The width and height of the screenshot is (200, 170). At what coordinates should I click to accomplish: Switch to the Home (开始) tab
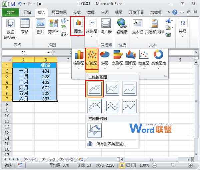27,12
